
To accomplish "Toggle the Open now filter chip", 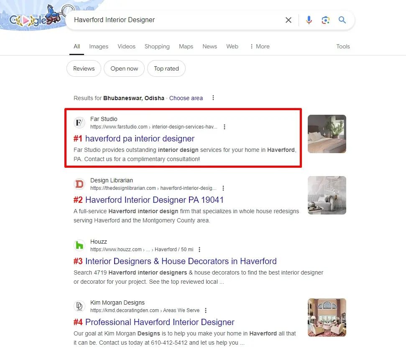I will coord(124,69).
